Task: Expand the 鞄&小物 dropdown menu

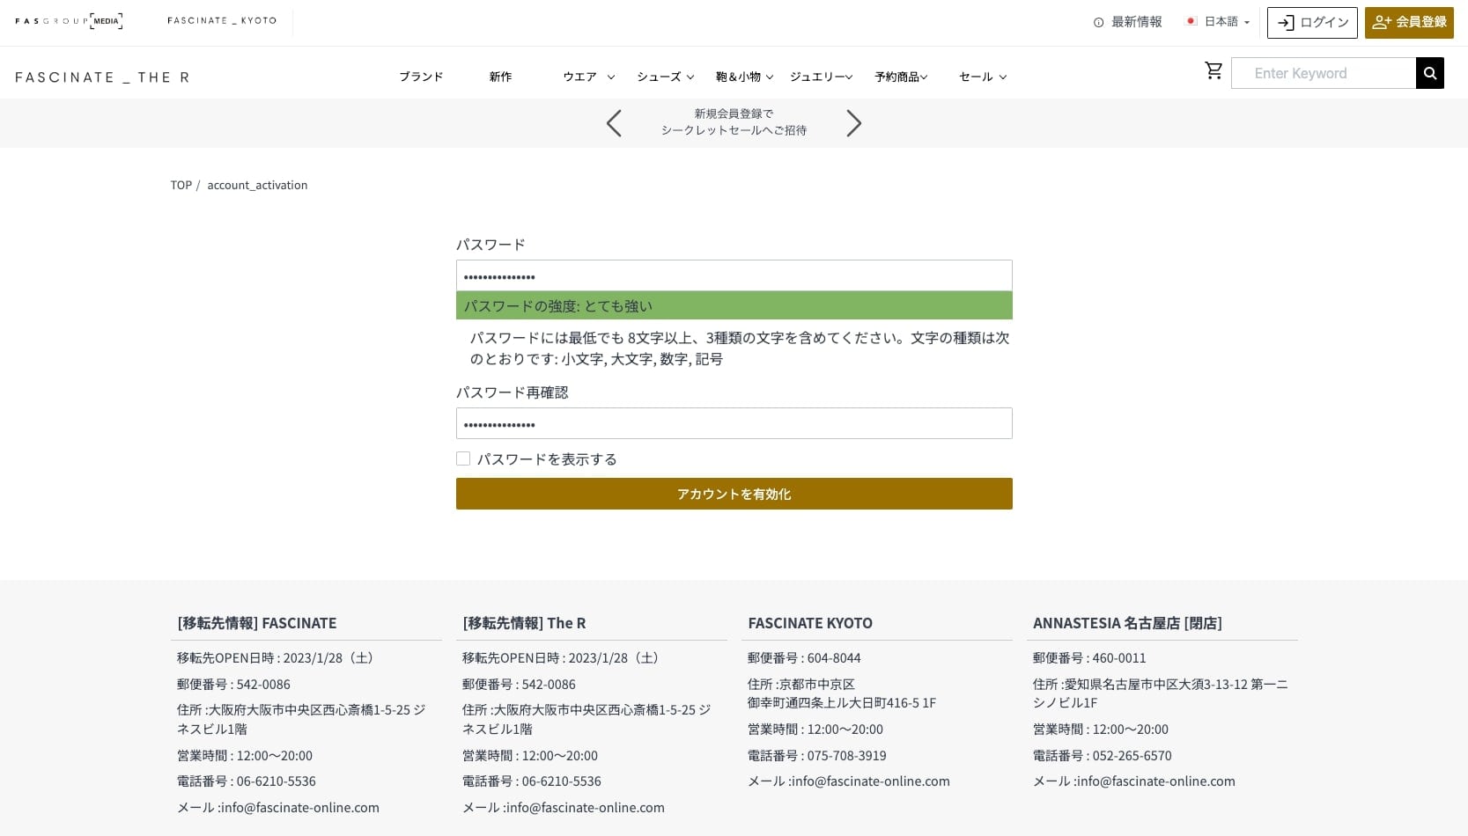Action: 745,77
